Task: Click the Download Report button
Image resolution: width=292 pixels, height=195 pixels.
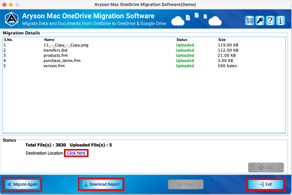Action: [101, 184]
